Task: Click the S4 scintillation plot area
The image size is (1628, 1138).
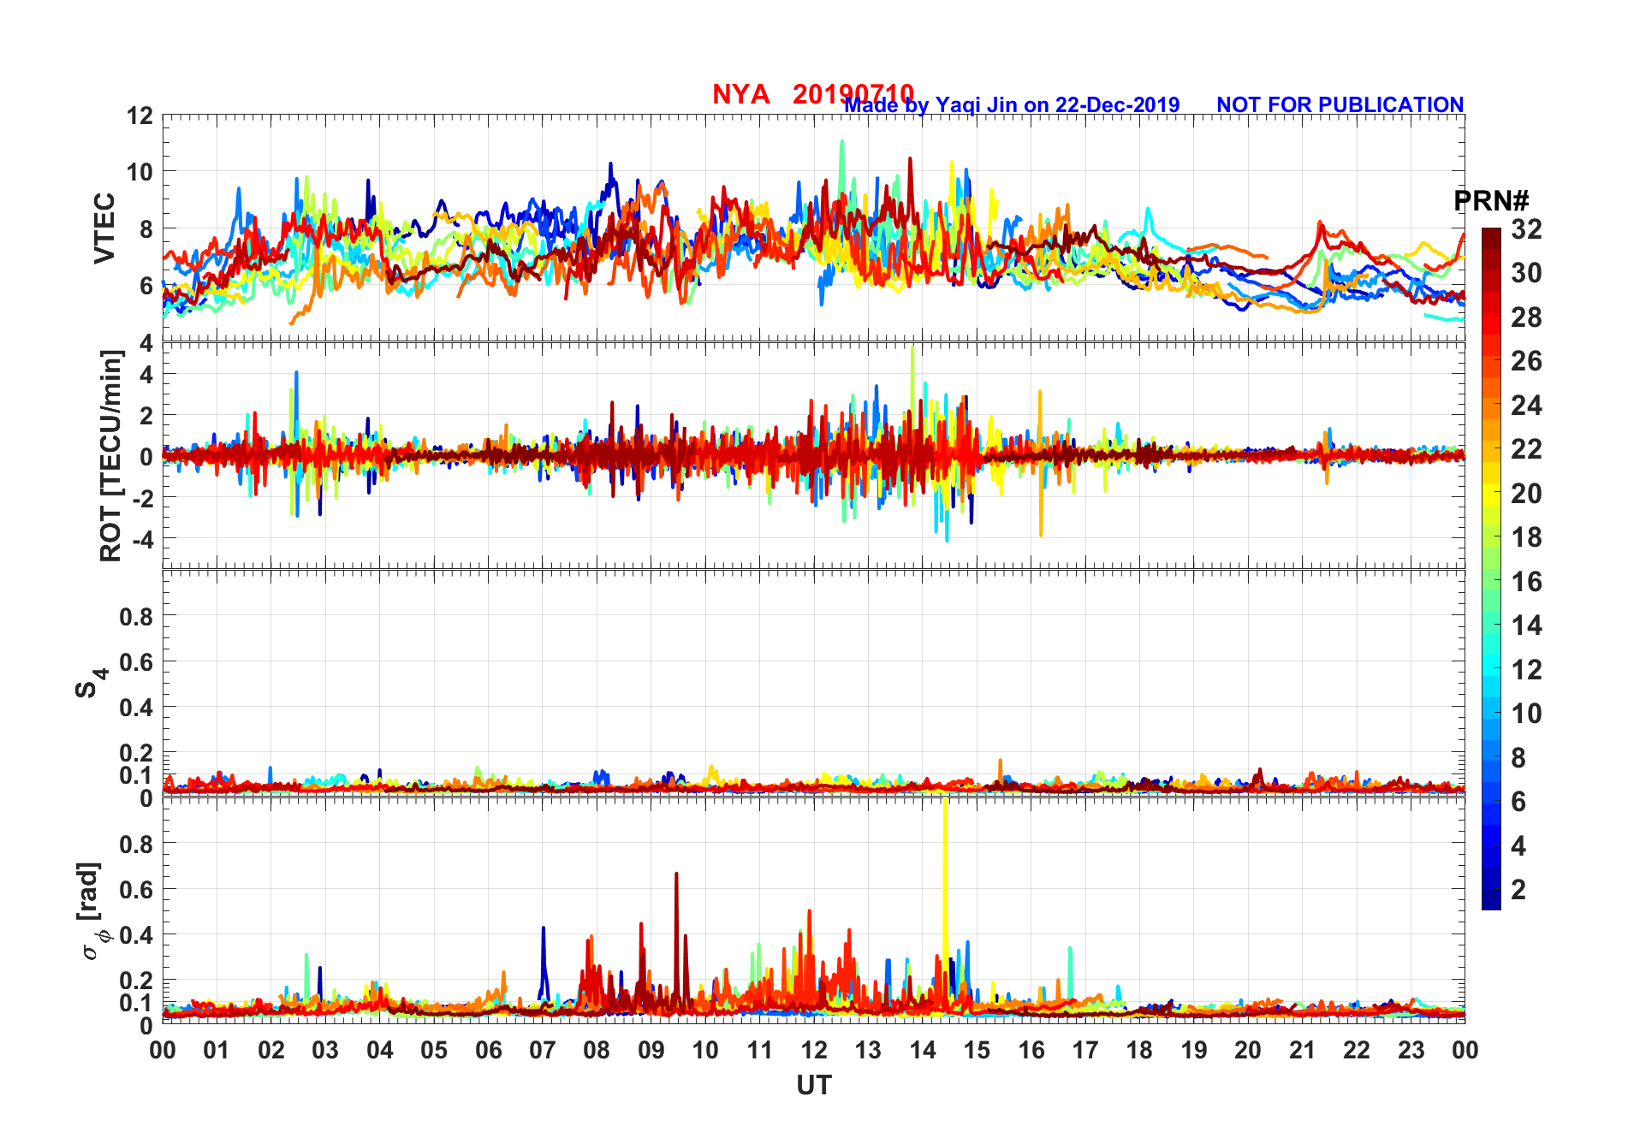Action: pos(813,684)
